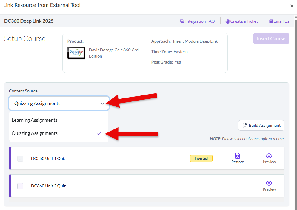Screen dimensions: 297x210
Task: Click the Create a Ticket hand icon
Action: click(227, 21)
